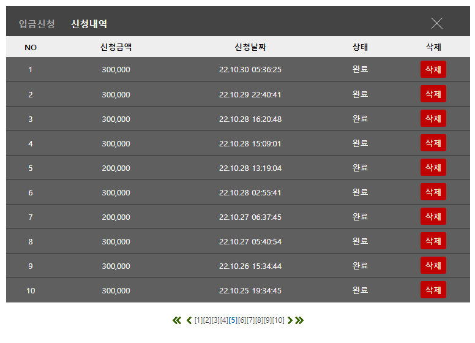Delete row 2 dated 22.10.29 22:40:41
The image size is (475, 343).
coord(433,94)
